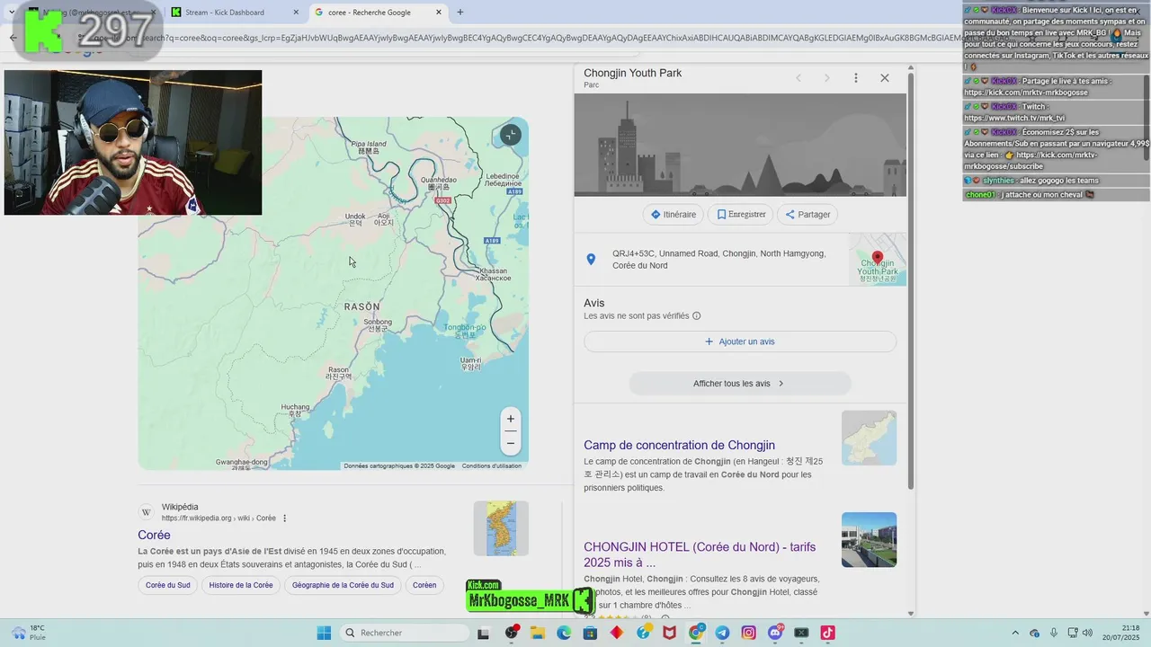Click the microphone icon in system tray

pyautogui.click(x=1054, y=633)
